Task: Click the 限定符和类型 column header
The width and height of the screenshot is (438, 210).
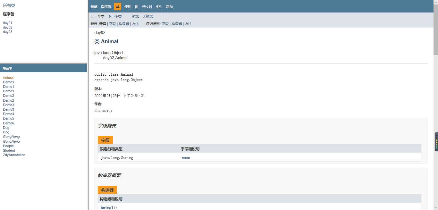Action: [x=111, y=149]
